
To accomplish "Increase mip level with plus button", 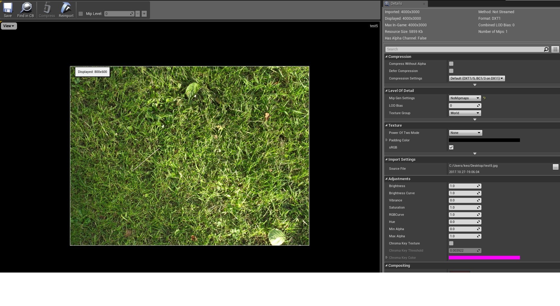I will tap(144, 14).
